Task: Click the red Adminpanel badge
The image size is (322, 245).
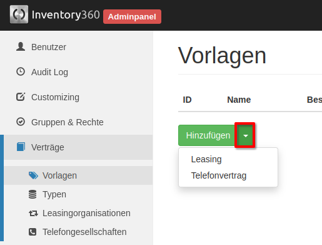Action: pyautogui.click(x=132, y=16)
